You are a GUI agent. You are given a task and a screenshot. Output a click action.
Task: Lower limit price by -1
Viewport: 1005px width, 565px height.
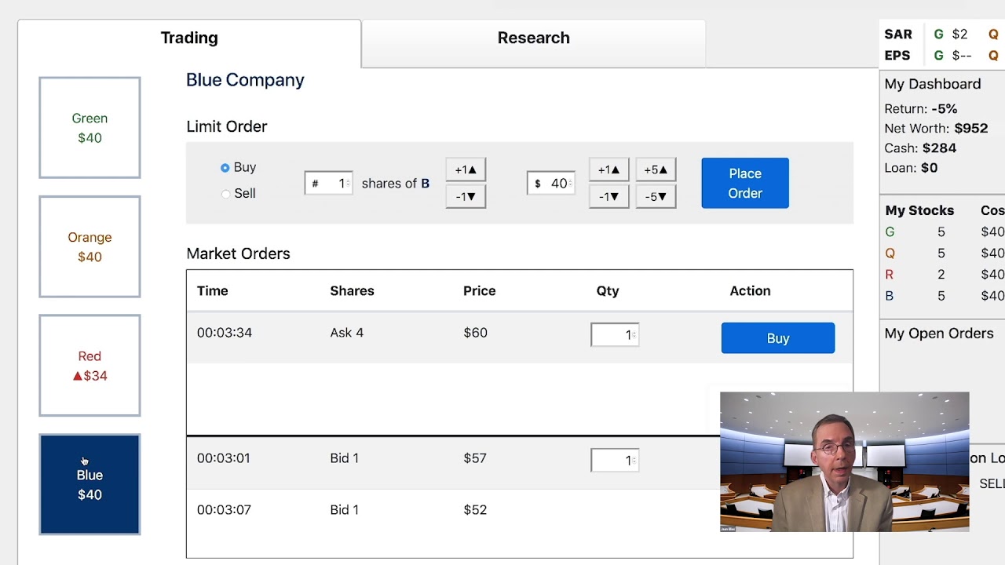pyautogui.click(x=608, y=196)
